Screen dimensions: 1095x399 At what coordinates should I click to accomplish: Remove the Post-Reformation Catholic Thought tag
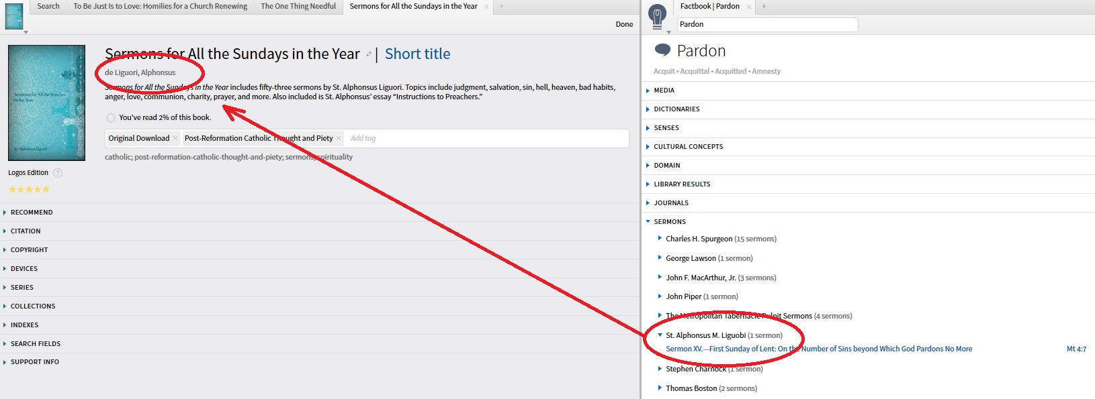[339, 138]
